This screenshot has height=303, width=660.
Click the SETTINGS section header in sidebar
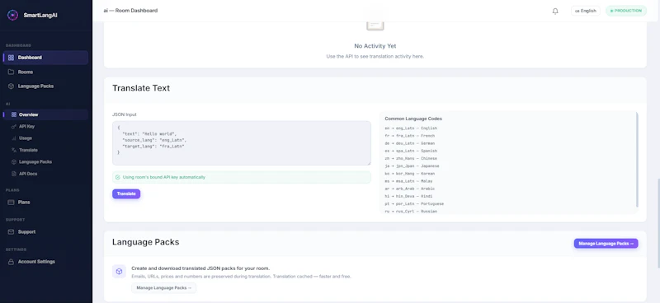16,249
